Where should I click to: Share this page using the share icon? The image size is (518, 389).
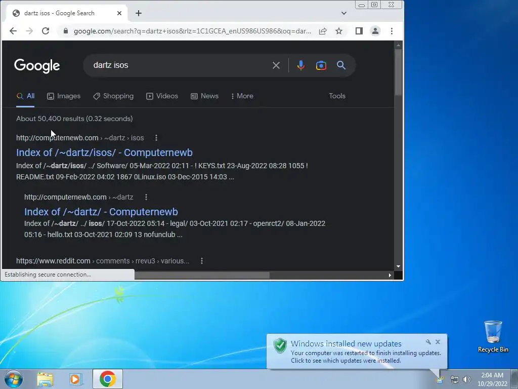(x=323, y=31)
